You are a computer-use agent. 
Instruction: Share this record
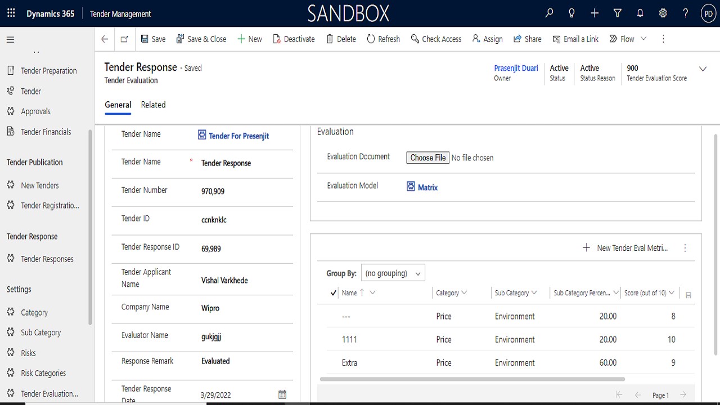tap(527, 39)
